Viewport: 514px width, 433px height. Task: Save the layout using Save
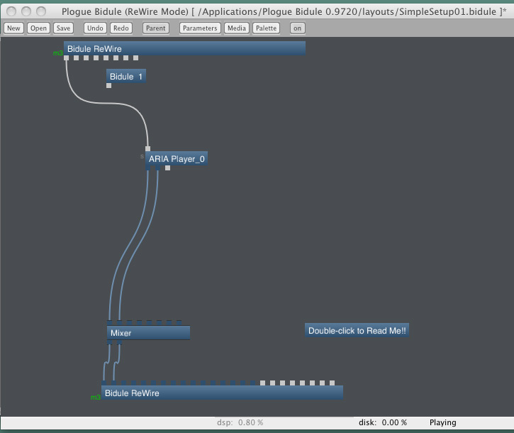[x=63, y=28]
